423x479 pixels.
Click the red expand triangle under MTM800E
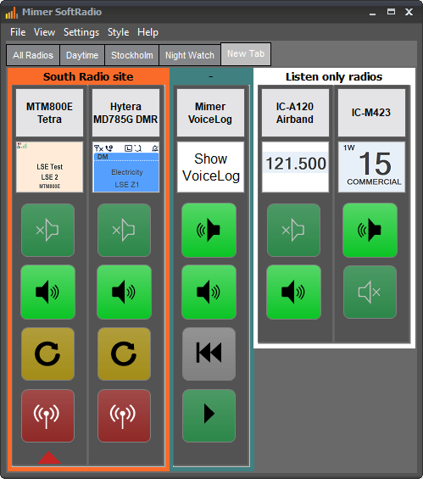click(x=49, y=458)
